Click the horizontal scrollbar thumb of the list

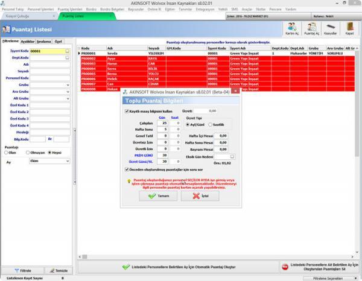(x=84, y=257)
